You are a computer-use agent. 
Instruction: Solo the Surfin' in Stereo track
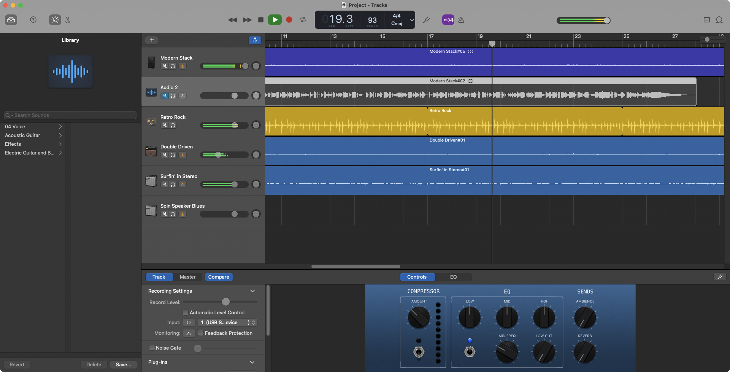point(173,184)
